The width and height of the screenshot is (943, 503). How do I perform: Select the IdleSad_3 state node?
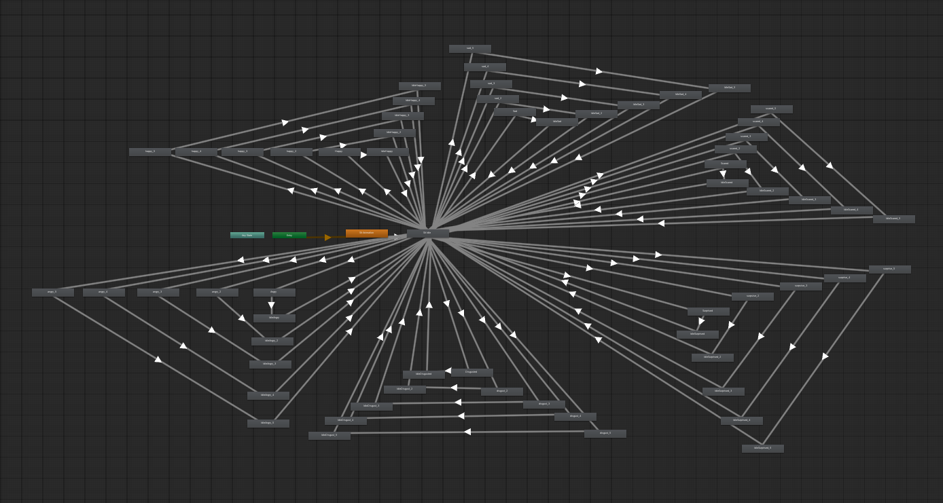click(x=639, y=105)
